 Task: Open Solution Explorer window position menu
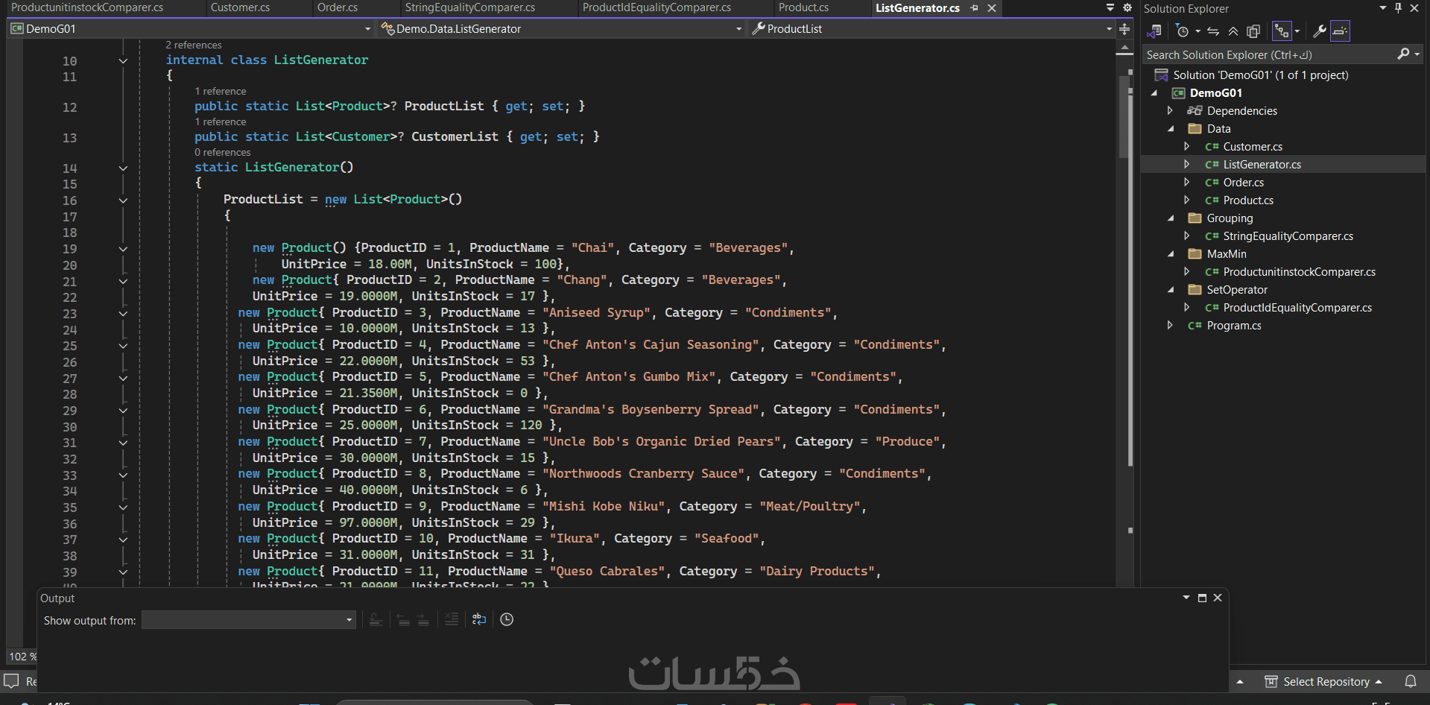1383,8
